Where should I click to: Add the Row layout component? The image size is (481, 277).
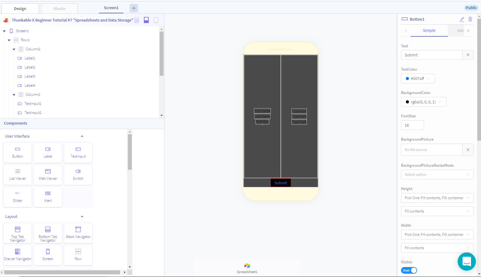coord(78,255)
